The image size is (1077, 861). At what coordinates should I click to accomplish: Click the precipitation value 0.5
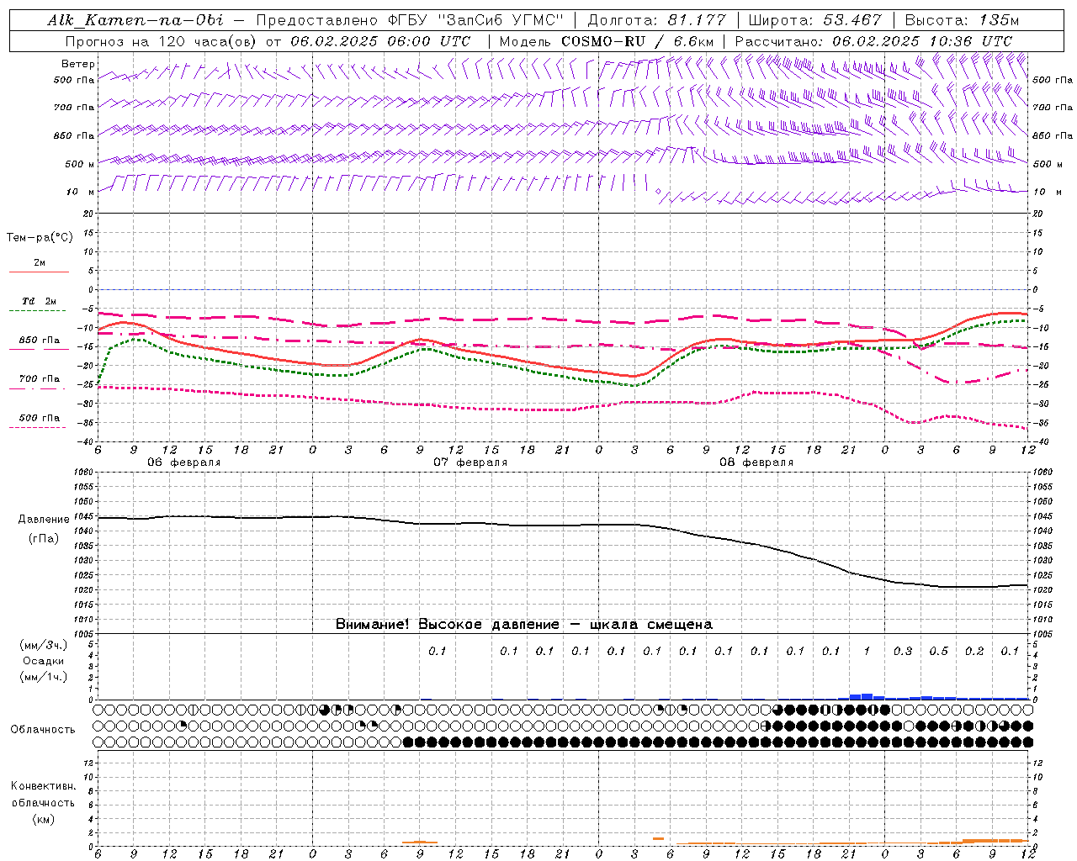coord(938,651)
